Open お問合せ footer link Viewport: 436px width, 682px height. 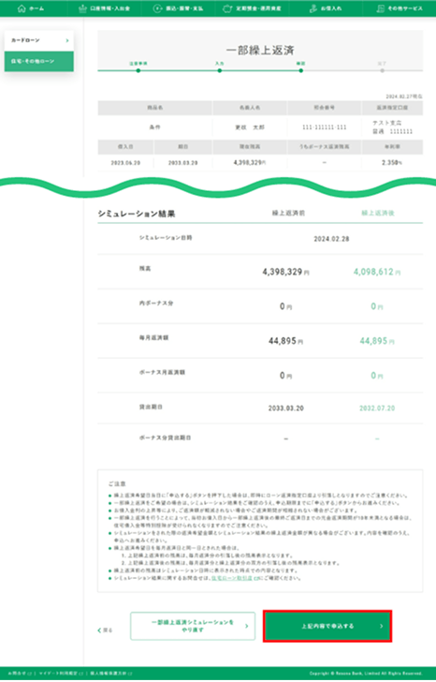(x=20, y=674)
